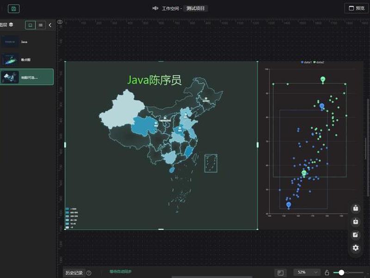Click the top export icon in floating toolbar
The width and height of the screenshot is (370, 278).
click(356, 208)
